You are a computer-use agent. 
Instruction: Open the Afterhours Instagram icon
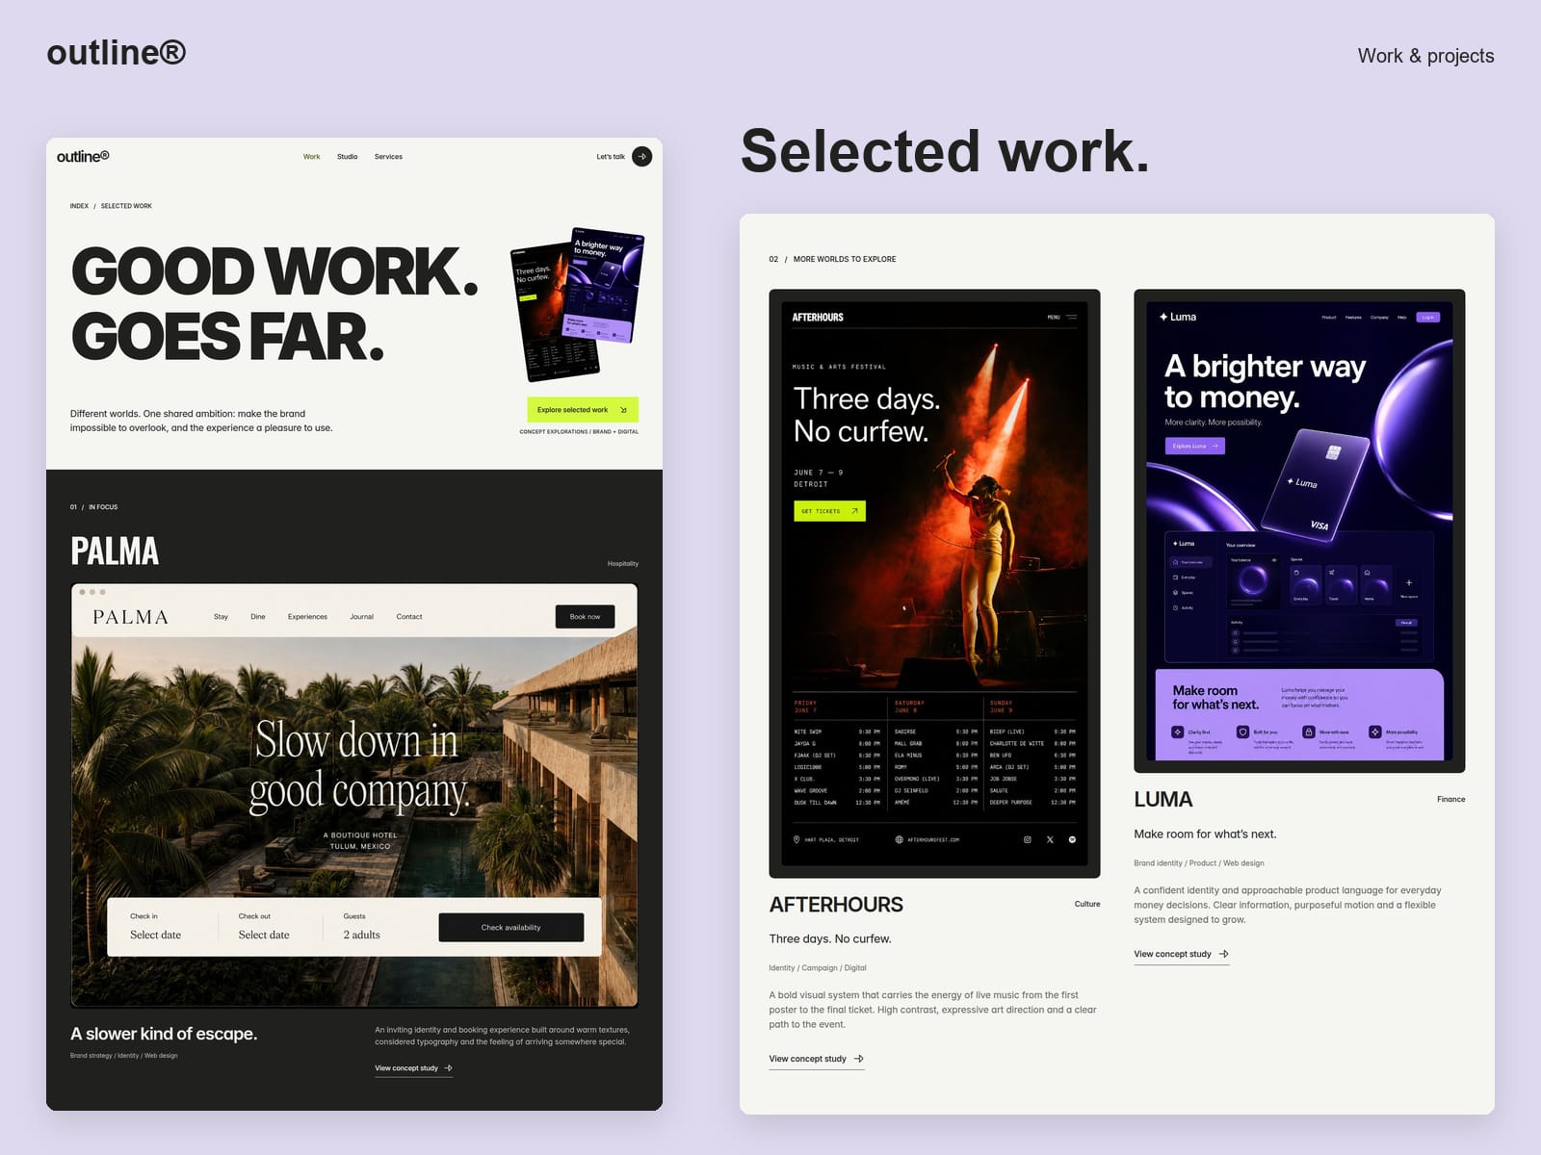pos(1027,839)
